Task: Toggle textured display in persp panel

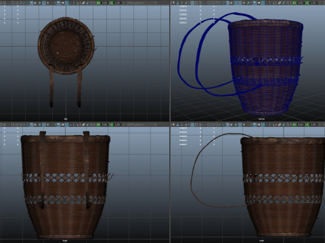Action: coord(240,3)
